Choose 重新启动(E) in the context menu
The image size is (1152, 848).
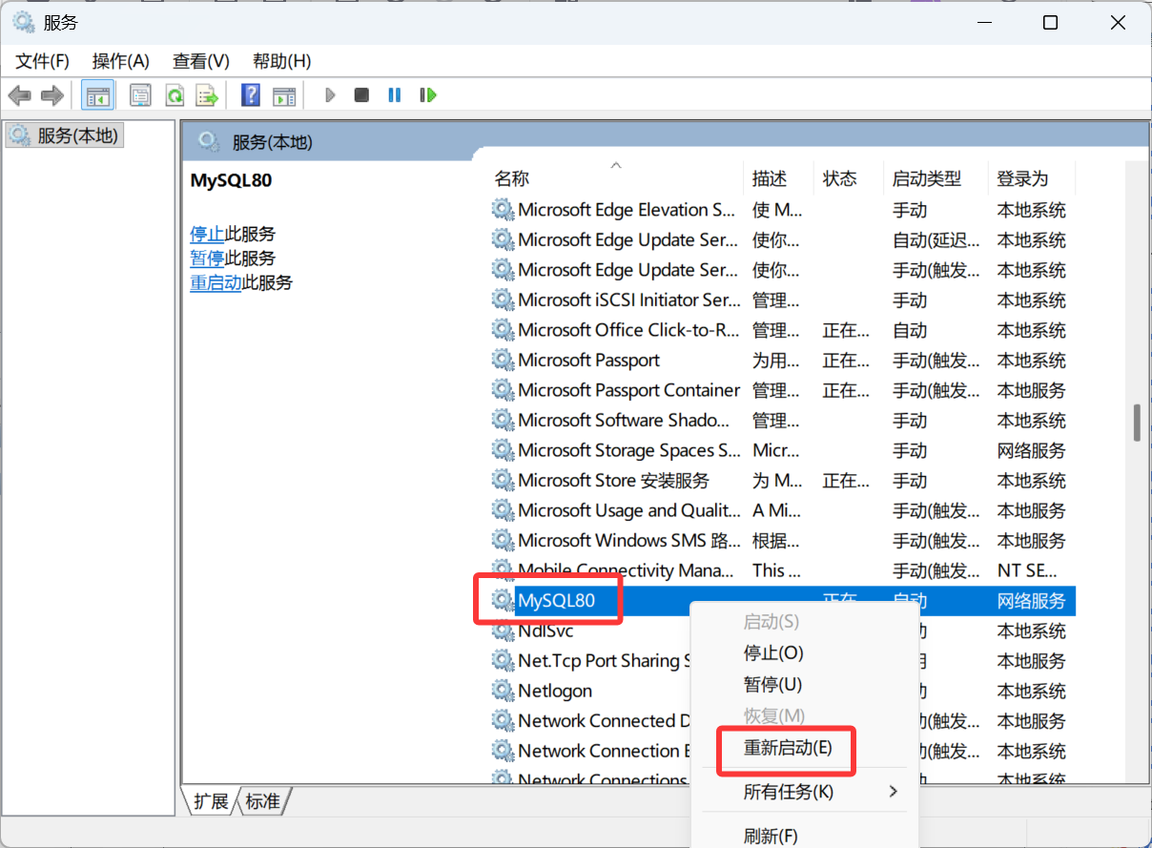[788, 748]
